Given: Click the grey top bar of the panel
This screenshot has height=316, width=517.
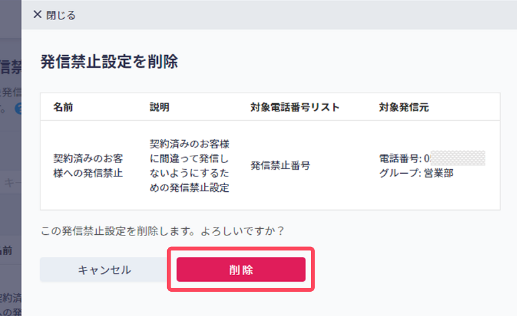Looking at the screenshot, I should point(269,15).
